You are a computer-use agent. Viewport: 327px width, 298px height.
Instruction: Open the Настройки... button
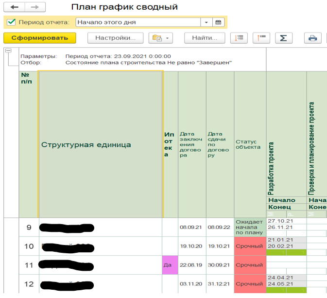pyautogui.click(x=115, y=38)
